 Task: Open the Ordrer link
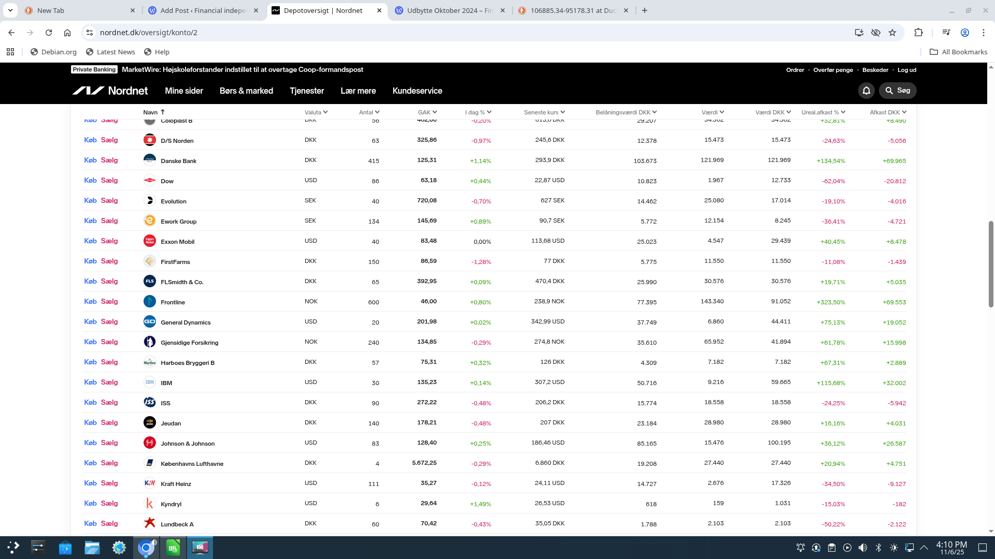[795, 70]
